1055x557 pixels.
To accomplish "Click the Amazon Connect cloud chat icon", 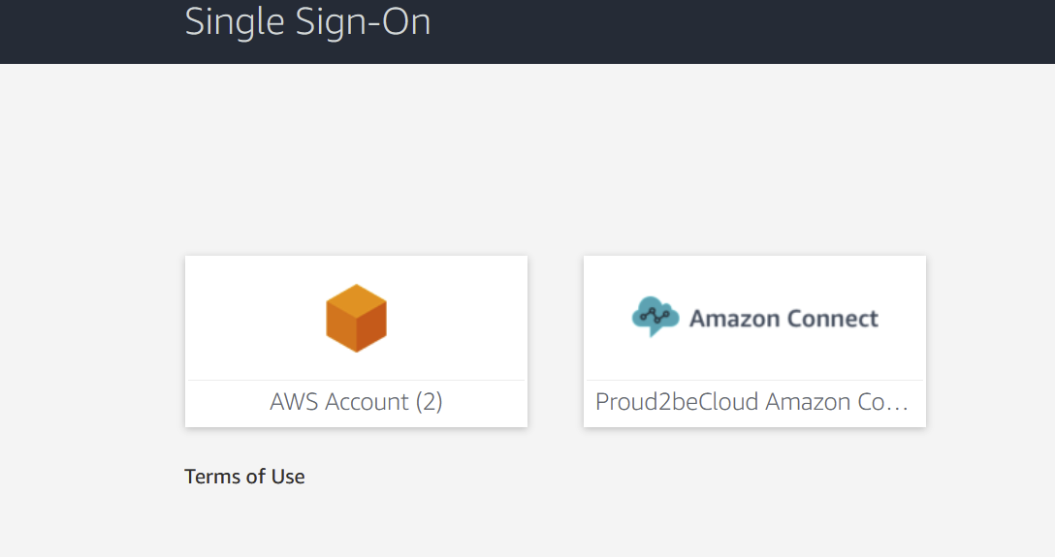I will [x=656, y=317].
